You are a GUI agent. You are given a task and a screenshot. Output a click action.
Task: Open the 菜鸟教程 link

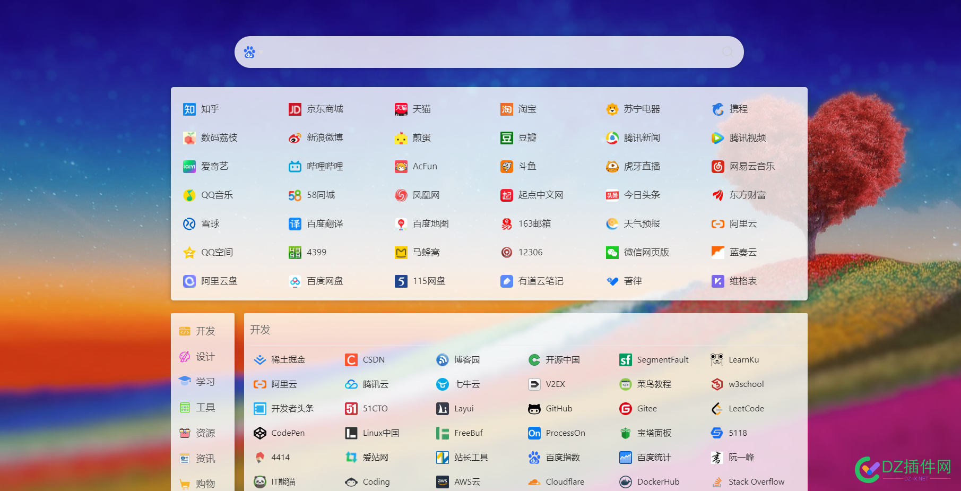point(645,384)
